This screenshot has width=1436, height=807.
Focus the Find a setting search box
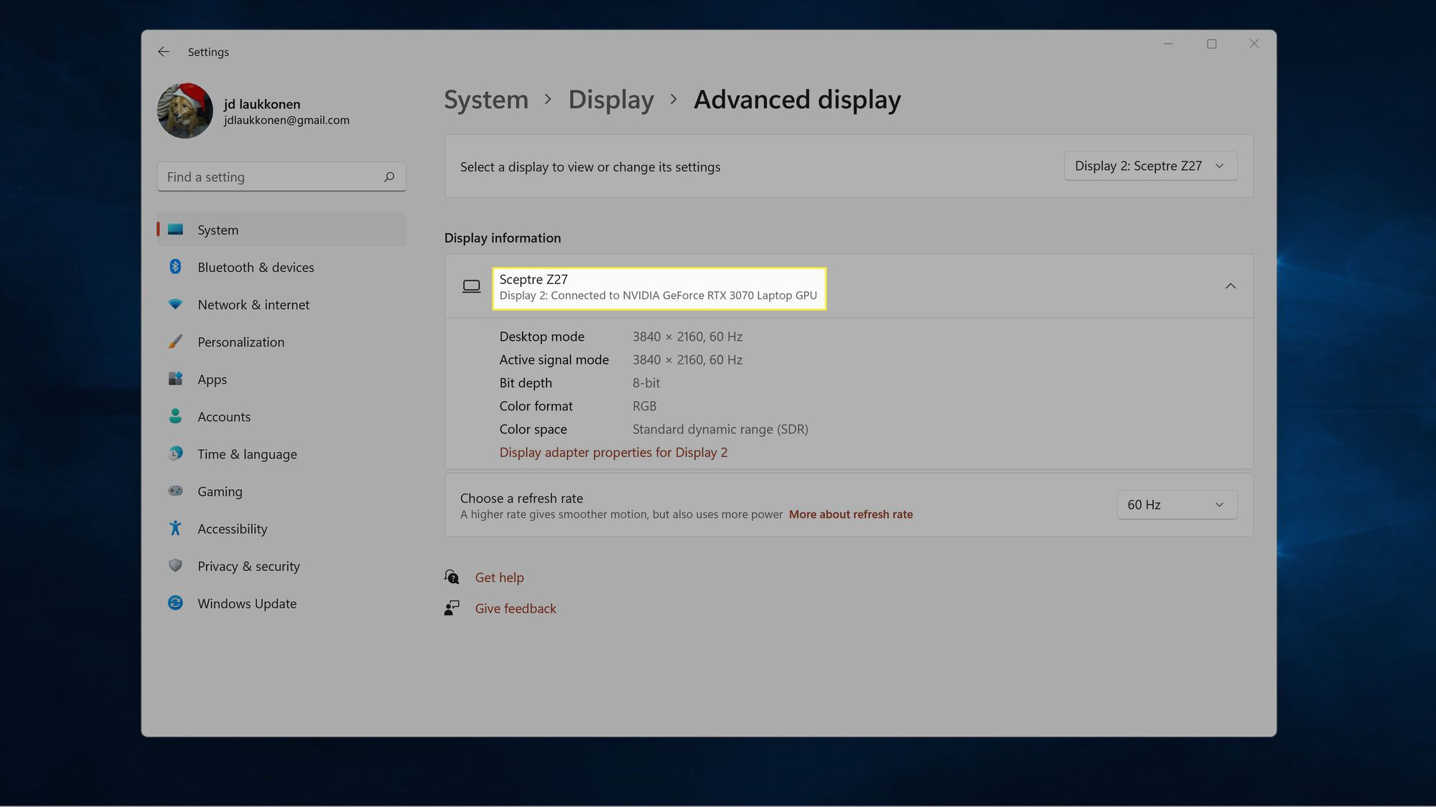tap(281, 176)
